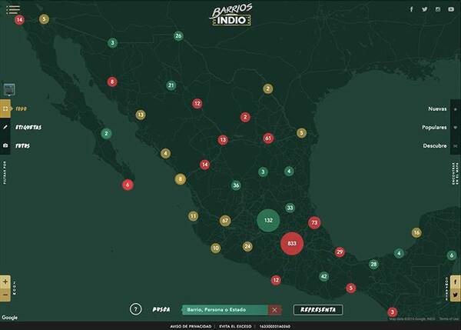Screen dimensions: 461x330
Task: Open Evita el Exceso link
Action: tap(235, 326)
